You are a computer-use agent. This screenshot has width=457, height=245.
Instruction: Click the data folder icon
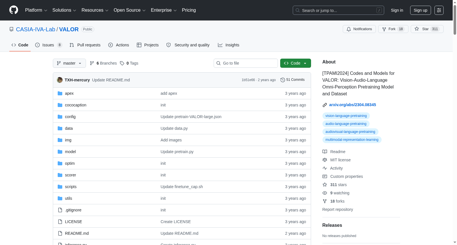point(60,128)
